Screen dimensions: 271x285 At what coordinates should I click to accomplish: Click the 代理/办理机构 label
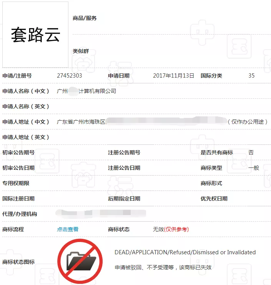click(x=20, y=214)
